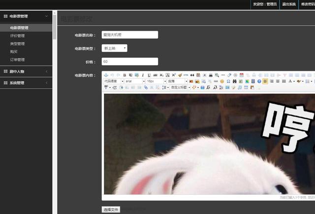315x214 pixels.
Task: Apply blockquote with the quotation marks icon
Action: click(192, 75)
